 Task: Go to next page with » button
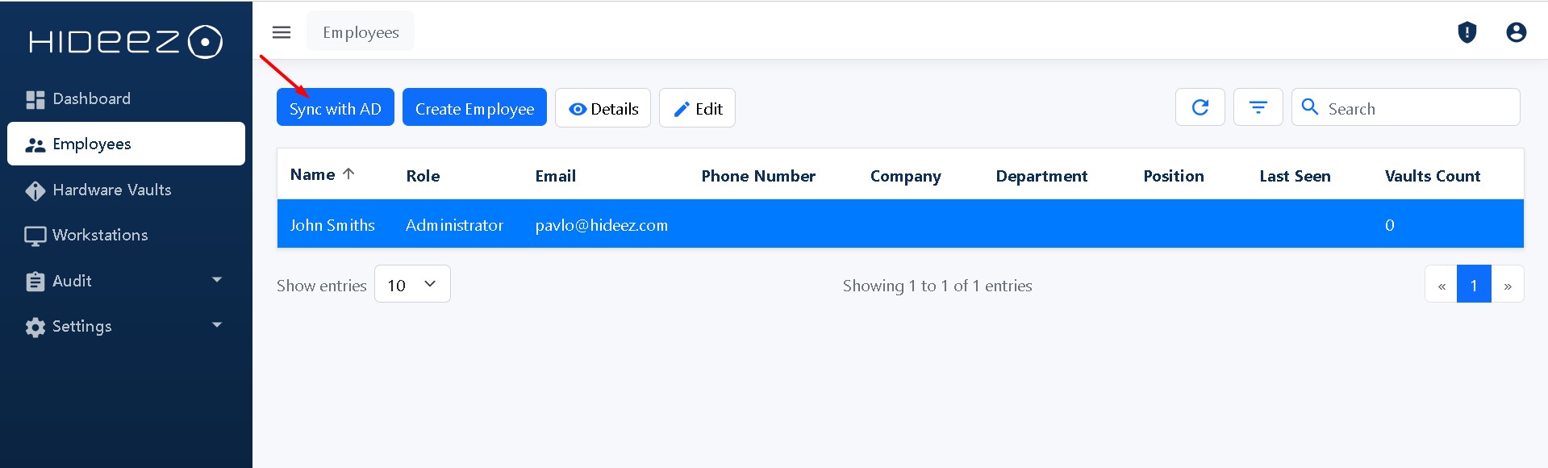(x=1508, y=284)
